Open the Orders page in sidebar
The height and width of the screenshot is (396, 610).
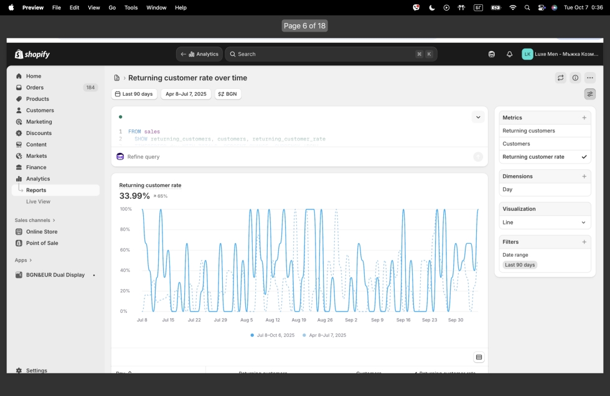(x=35, y=88)
